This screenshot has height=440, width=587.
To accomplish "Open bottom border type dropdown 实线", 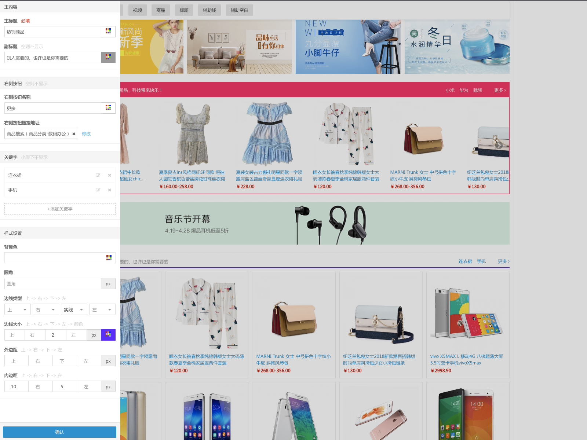I will coord(74,309).
